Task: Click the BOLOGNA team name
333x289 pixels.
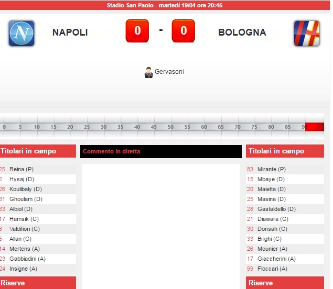Action: [x=242, y=32]
